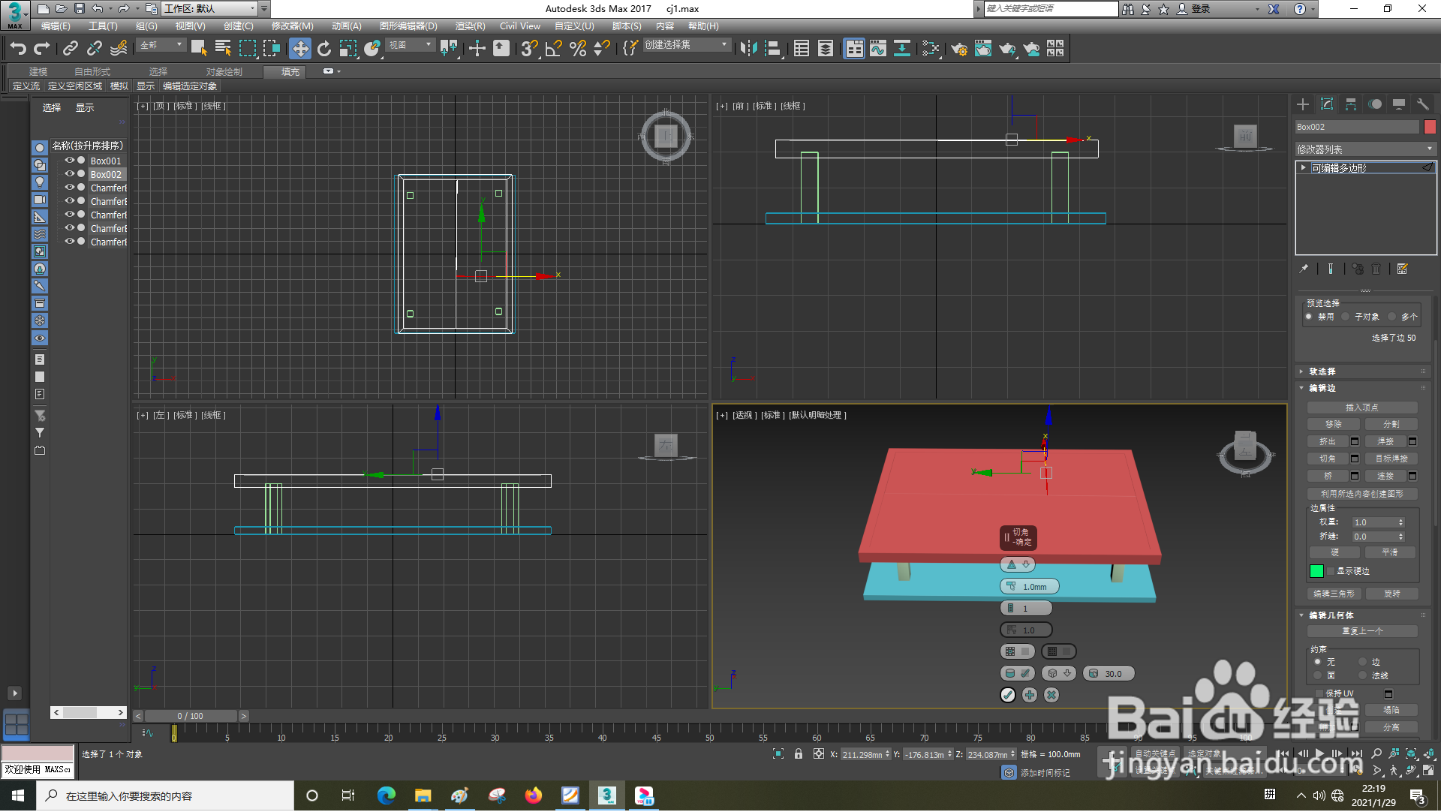Toggle Angle Snap in main toolbar
Viewport: 1441px width, 812px height.
tap(554, 49)
